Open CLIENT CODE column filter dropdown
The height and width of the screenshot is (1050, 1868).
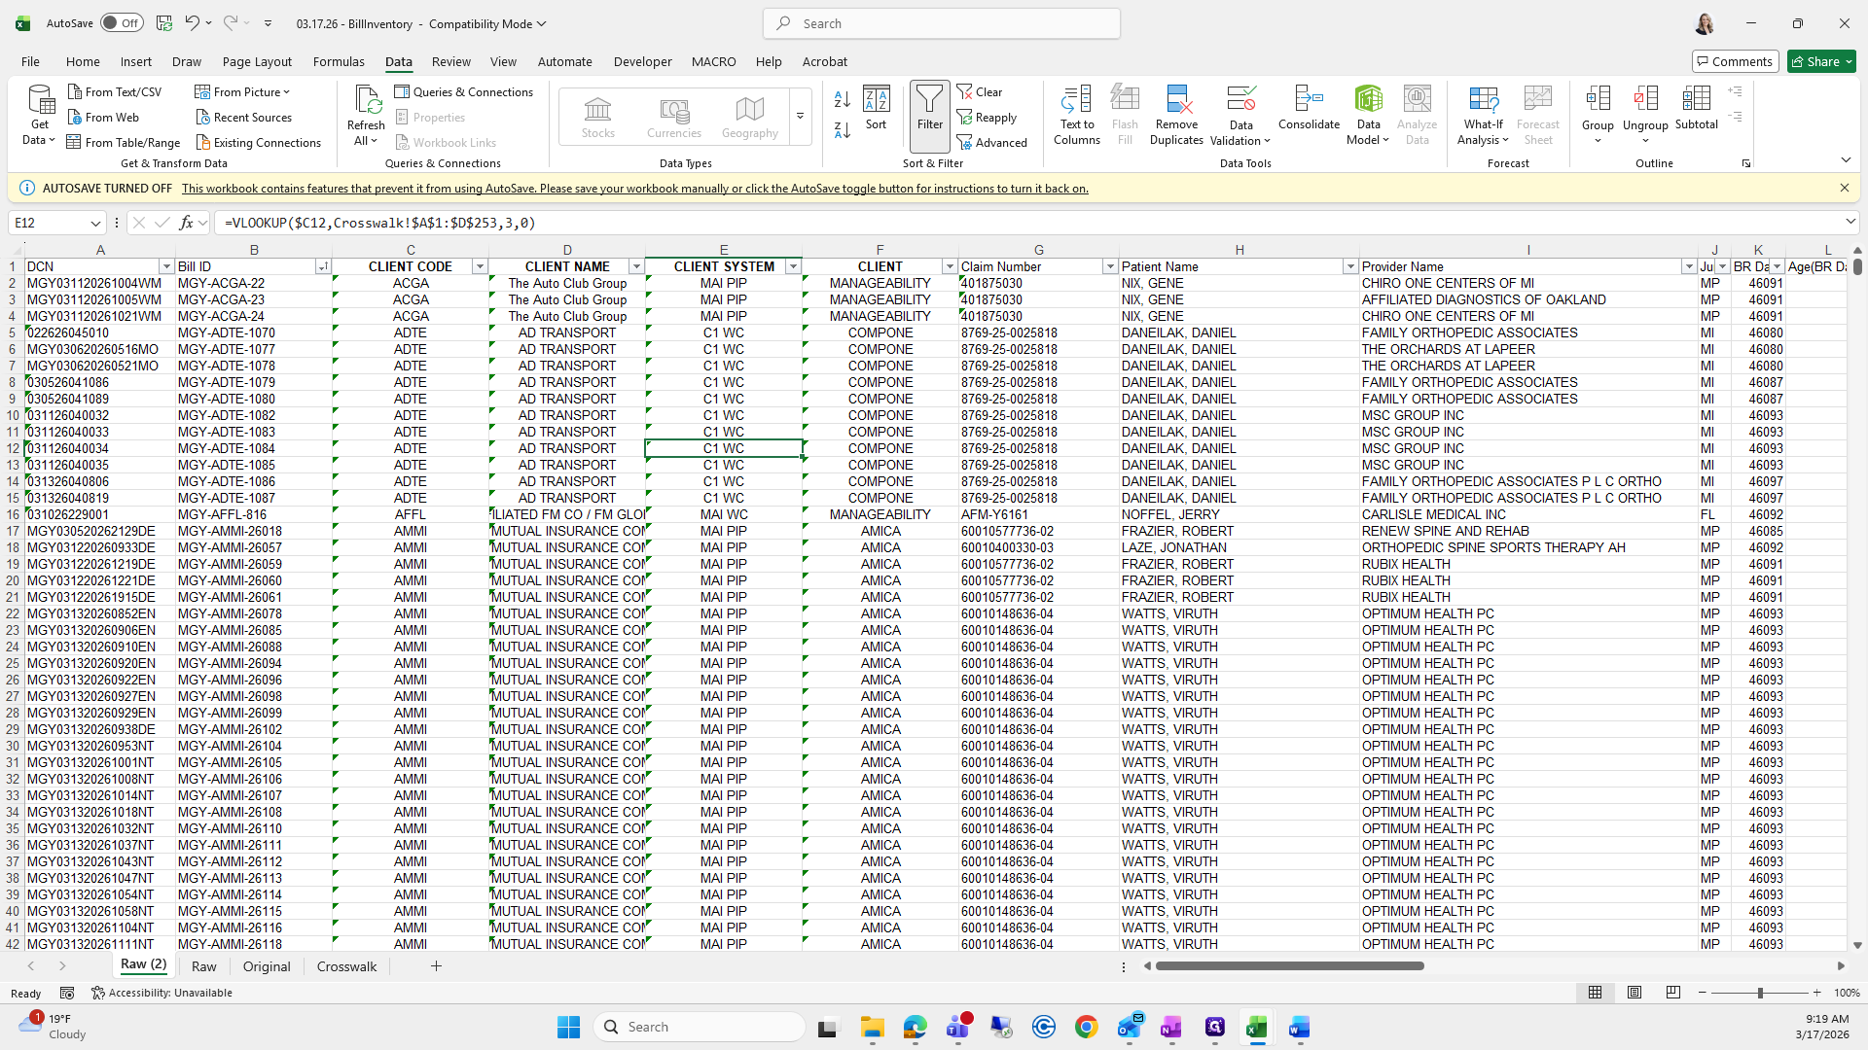click(x=479, y=266)
